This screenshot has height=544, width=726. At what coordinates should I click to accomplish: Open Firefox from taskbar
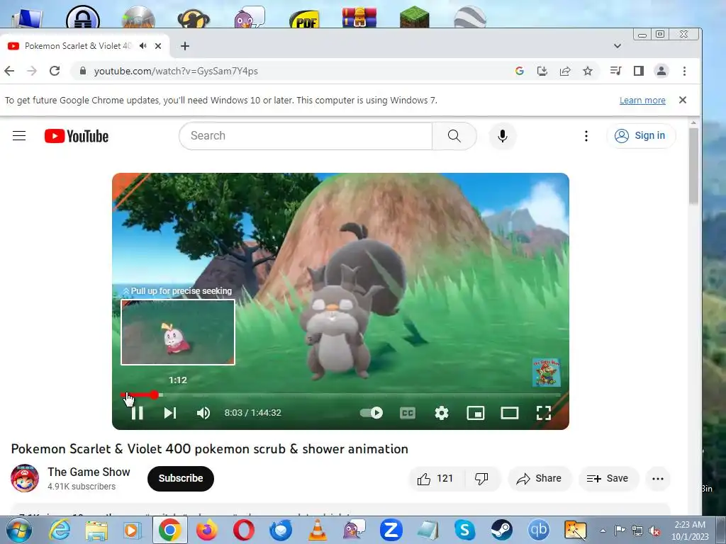click(207, 530)
